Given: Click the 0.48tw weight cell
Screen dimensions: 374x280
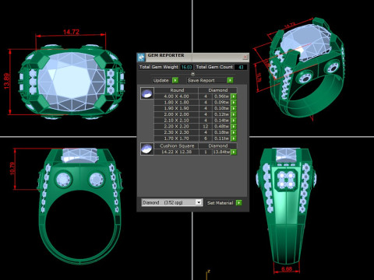Looking at the screenshot, I should coord(221,127).
